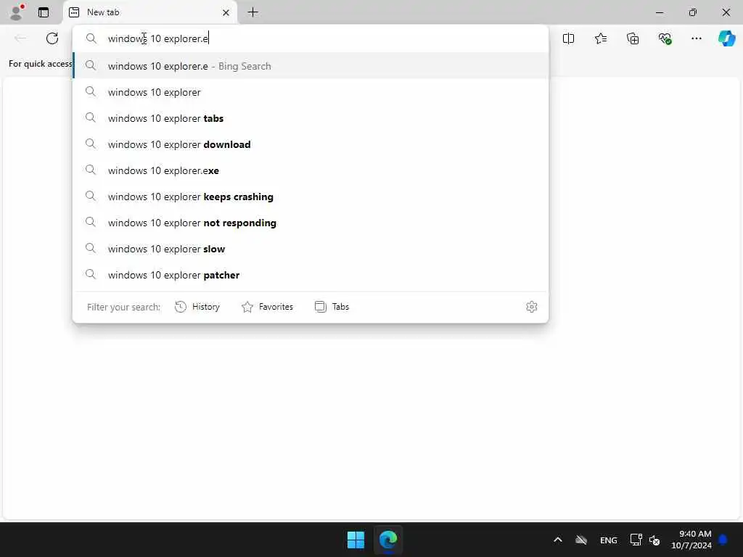Choose 'windows 10 explorer tabs' suggestion

click(311, 118)
